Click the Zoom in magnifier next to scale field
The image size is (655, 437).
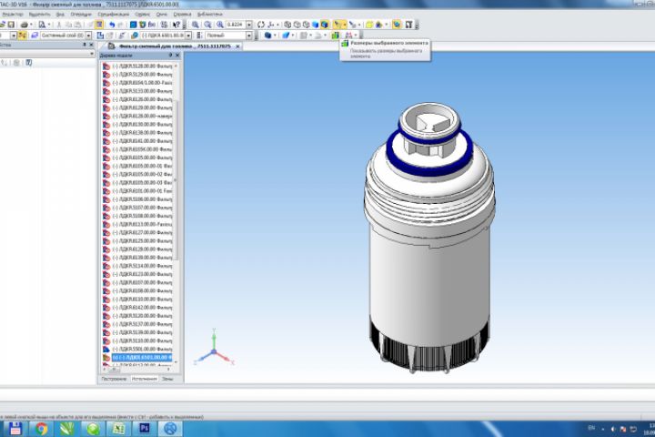coord(220,25)
